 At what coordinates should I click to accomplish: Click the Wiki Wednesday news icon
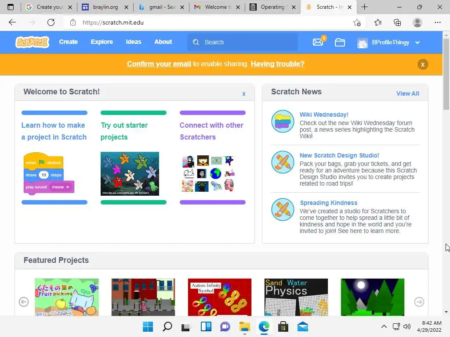(283, 121)
